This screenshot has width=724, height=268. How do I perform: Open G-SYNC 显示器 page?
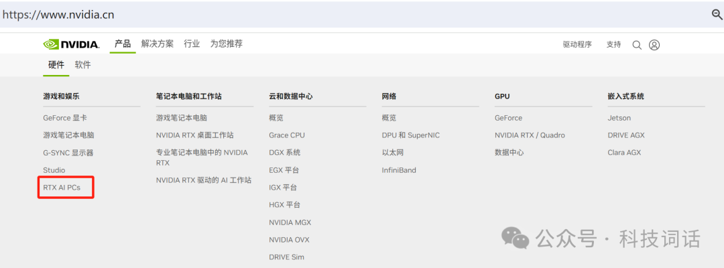[x=68, y=153]
